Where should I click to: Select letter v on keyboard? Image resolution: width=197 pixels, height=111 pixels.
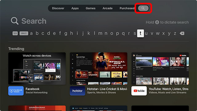point(152,34)
